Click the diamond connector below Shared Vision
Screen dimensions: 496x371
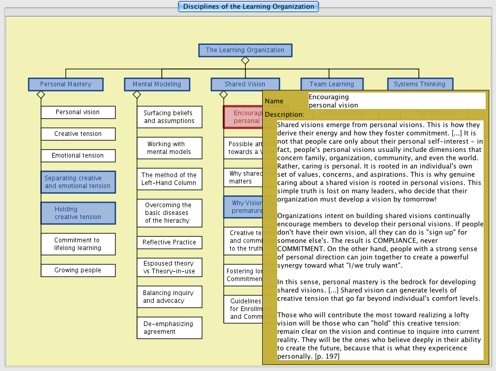point(223,95)
